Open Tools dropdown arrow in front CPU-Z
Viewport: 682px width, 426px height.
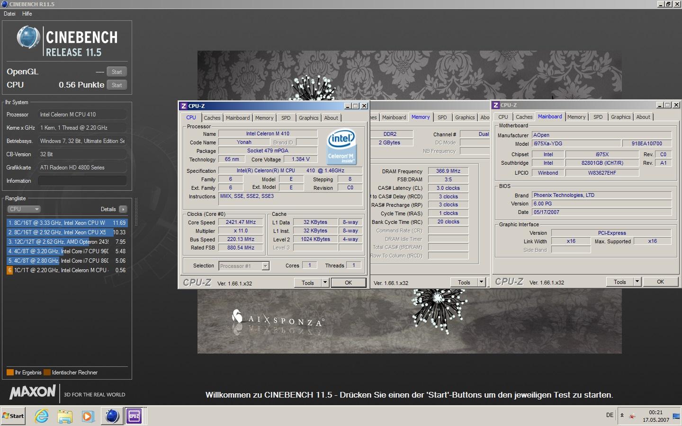325,283
